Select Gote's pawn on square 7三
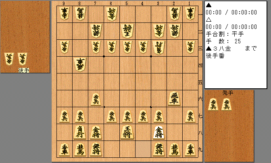Screen dimensions: 271x163 click(x=96, y=47)
